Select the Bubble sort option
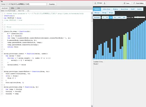This screenshot has width=146, height=107. tap(97, 9)
